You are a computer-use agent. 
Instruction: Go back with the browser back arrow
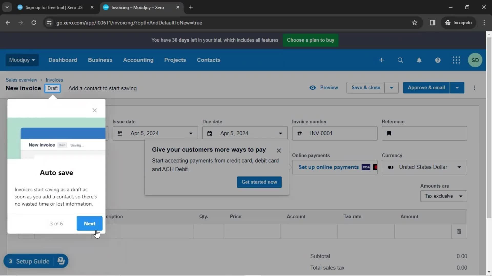coord(8,23)
